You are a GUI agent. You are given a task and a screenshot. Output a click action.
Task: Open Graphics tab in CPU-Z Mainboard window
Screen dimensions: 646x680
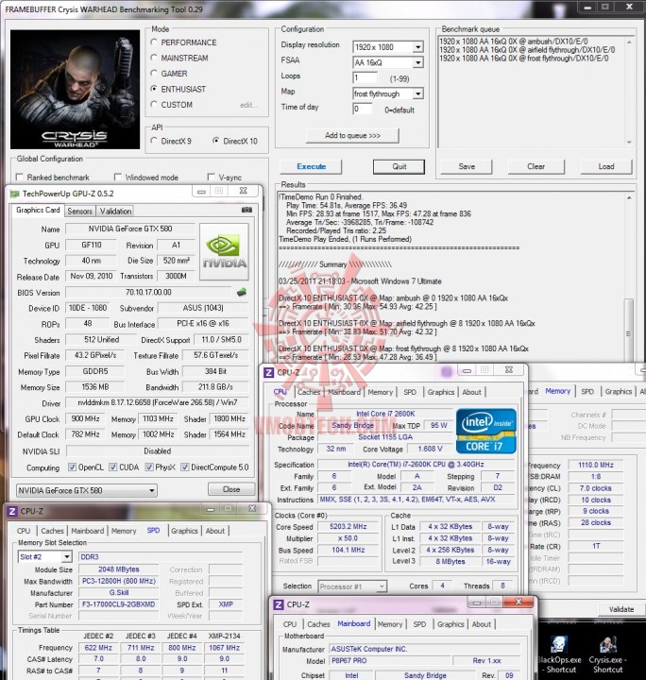click(x=450, y=624)
